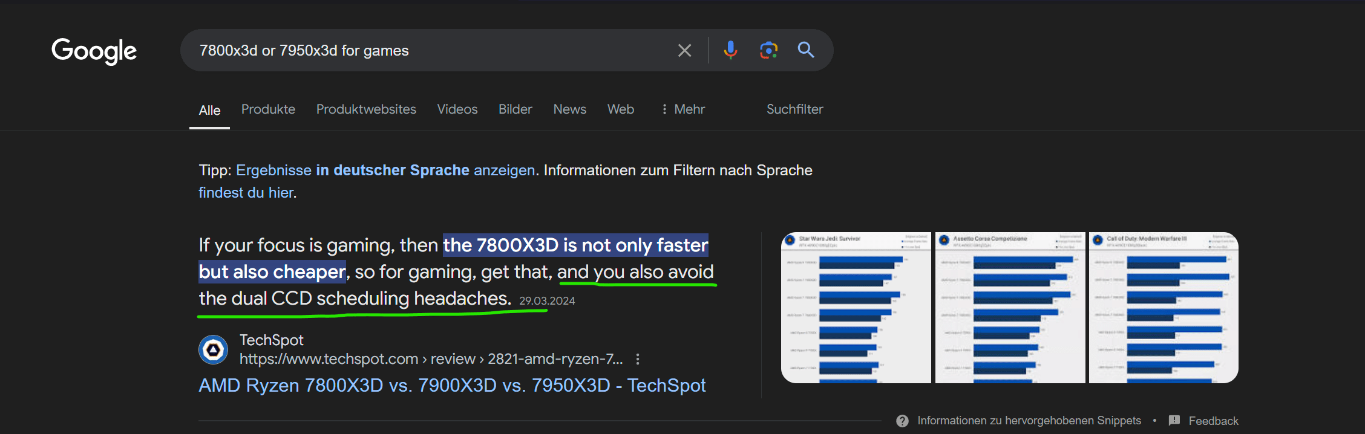Click 'Ergebnisse in deutscher Sprache anzeigen' link
The width and height of the screenshot is (1365, 434).
(385, 170)
